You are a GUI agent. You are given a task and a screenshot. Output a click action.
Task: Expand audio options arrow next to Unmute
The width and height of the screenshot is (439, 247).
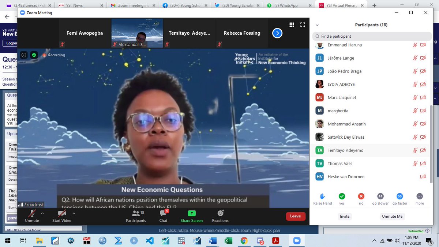(x=42, y=213)
